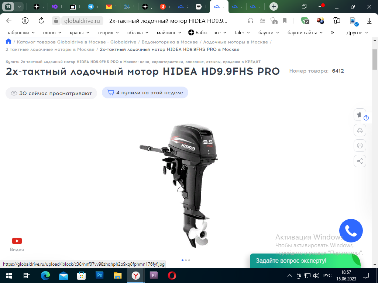Add product to comparison scales icon

[x=360, y=130]
